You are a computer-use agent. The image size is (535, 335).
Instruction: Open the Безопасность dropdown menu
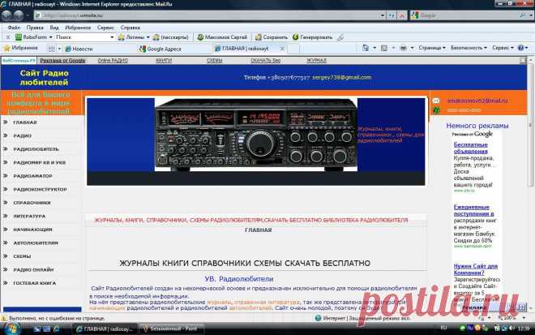(469, 48)
